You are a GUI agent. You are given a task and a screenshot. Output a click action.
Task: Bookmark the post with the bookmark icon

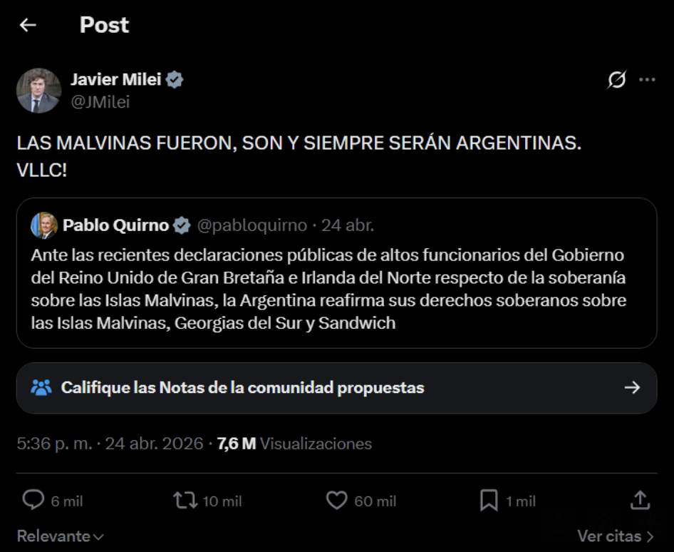[x=489, y=500]
